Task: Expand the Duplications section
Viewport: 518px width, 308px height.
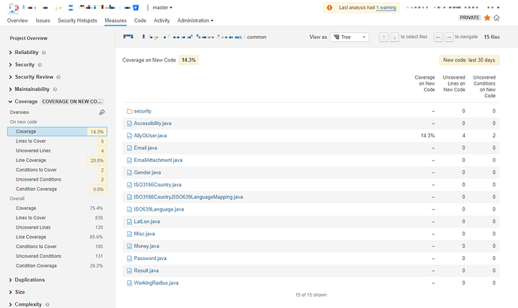Action: click(30, 280)
